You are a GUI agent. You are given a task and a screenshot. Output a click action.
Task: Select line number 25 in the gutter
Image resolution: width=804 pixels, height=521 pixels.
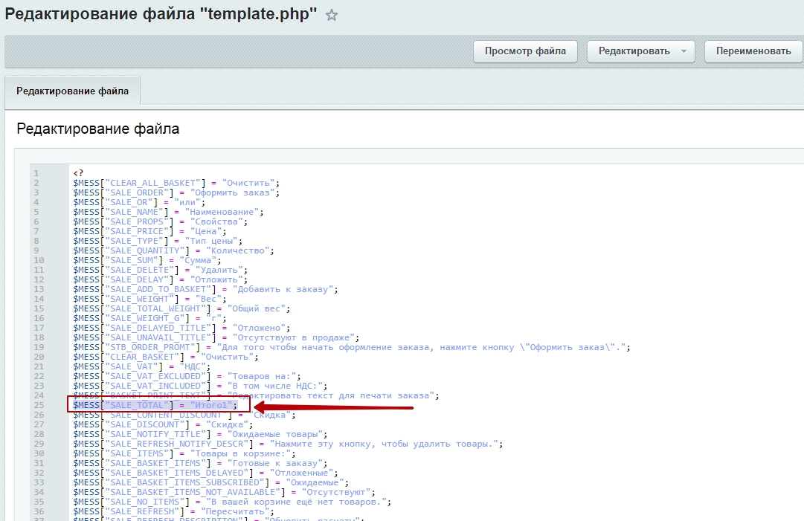pyautogui.click(x=36, y=405)
